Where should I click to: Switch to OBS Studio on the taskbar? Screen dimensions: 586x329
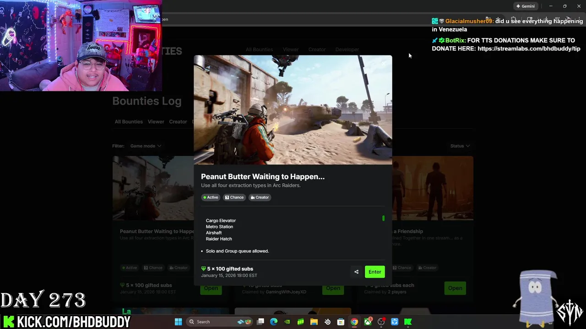coord(381,322)
